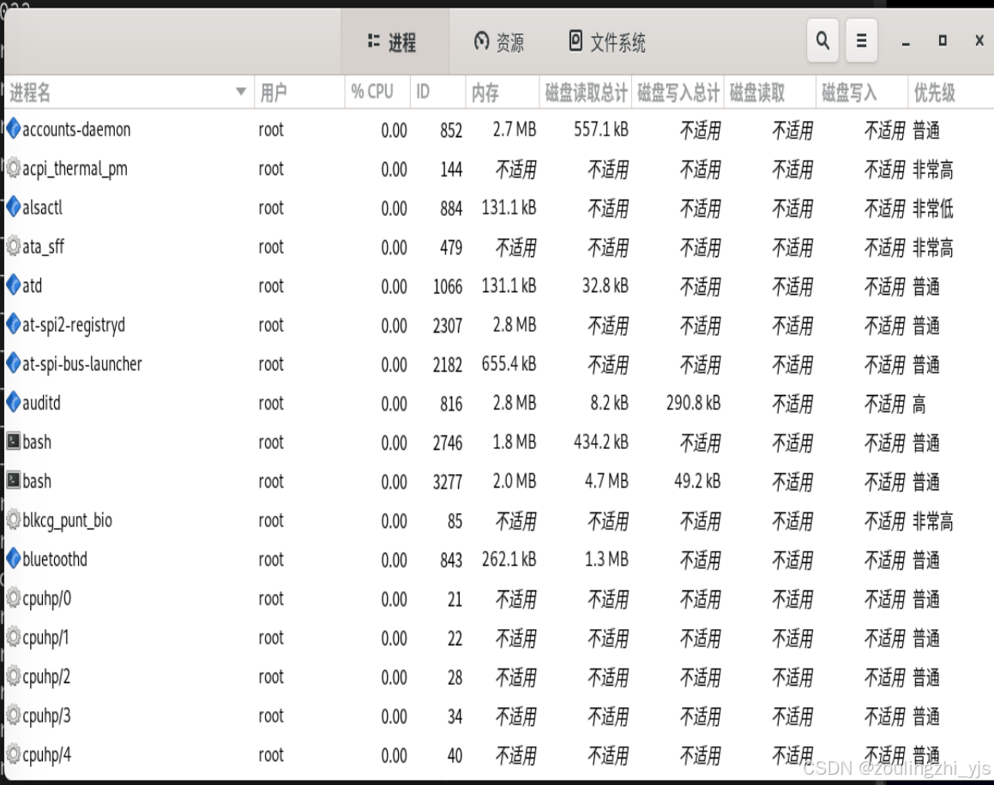
Task: Click process ID 3277
Action: tap(448, 482)
